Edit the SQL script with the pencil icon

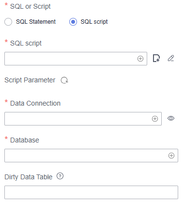171,58
